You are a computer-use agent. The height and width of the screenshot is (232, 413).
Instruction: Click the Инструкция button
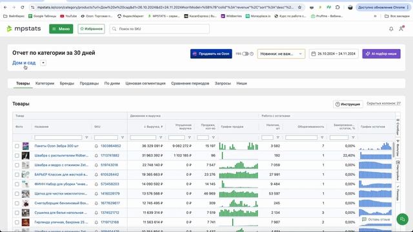pos(348,104)
